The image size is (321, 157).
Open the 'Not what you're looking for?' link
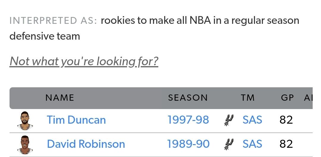pyautogui.click(x=84, y=61)
